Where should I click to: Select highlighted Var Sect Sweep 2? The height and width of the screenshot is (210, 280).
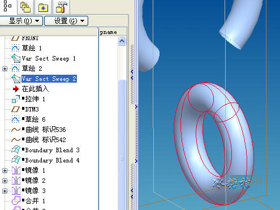pyautogui.click(x=49, y=79)
